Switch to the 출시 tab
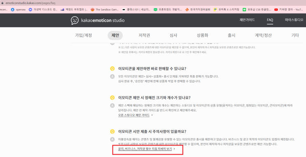The image size is (306, 157). tap(231, 35)
